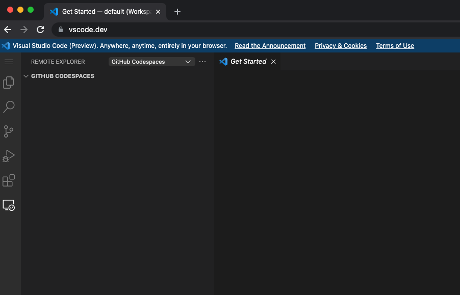This screenshot has height=295, width=460.
Task: Open the Terms of Use link
Action: click(x=395, y=45)
